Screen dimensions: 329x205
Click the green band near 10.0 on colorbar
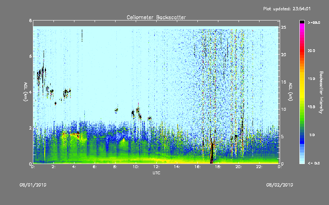302,107
